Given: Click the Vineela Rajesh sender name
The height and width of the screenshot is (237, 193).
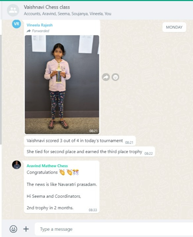Looking at the screenshot, I should (40, 25).
